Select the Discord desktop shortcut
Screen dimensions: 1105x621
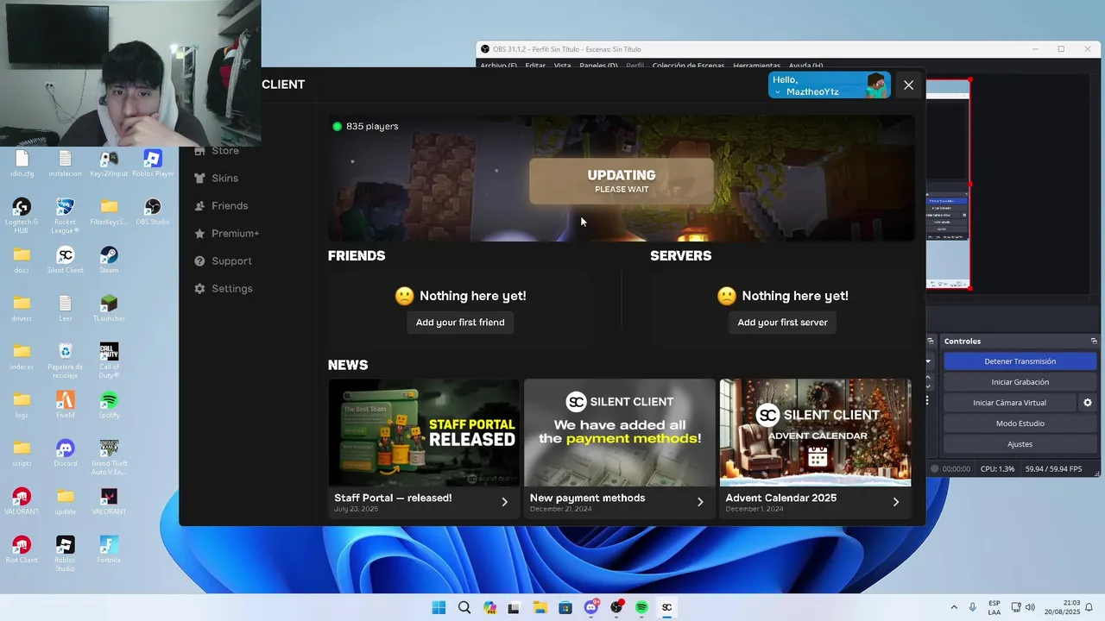pyautogui.click(x=65, y=454)
